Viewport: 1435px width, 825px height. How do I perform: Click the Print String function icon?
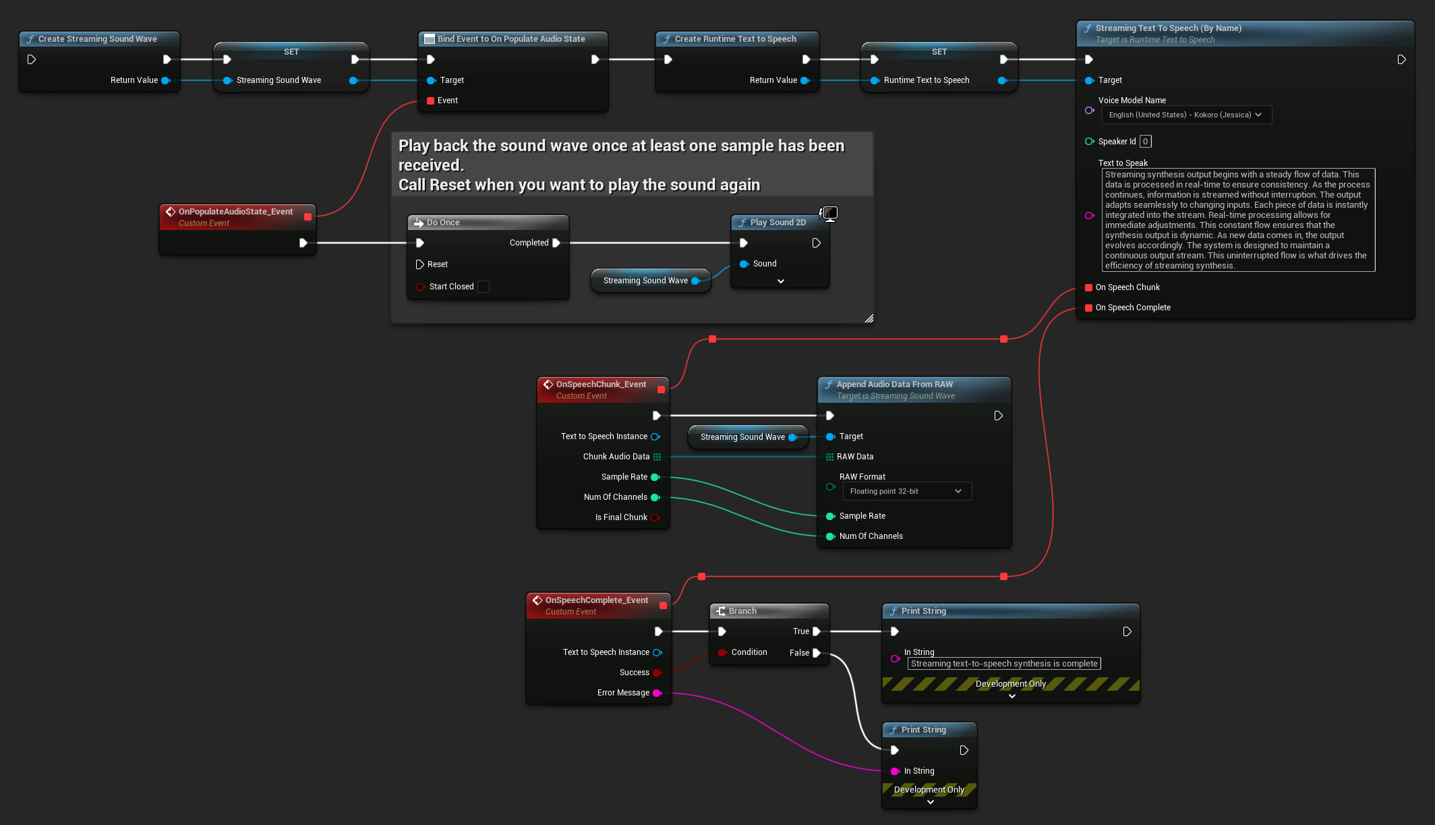pyautogui.click(x=894, y=610)
